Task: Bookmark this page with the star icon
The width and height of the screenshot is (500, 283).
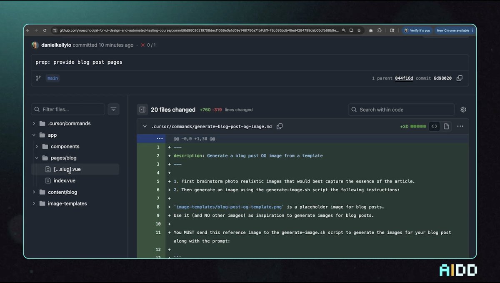Action: [x=359, y=30]
